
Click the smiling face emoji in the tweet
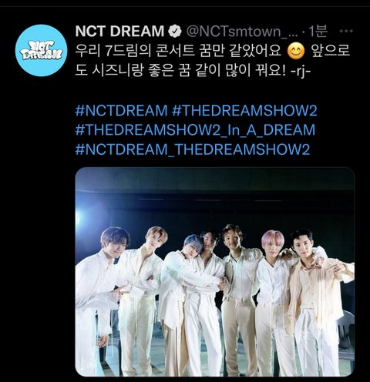296,51
